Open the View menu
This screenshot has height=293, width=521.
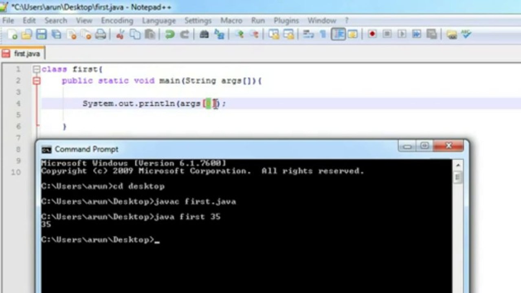coord(84,20)
